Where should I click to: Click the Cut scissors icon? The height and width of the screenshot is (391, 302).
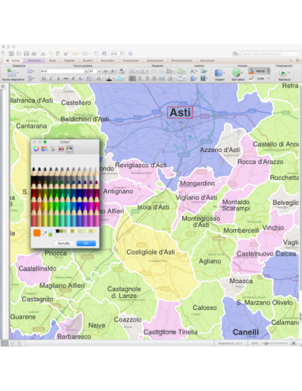point(43,54)
